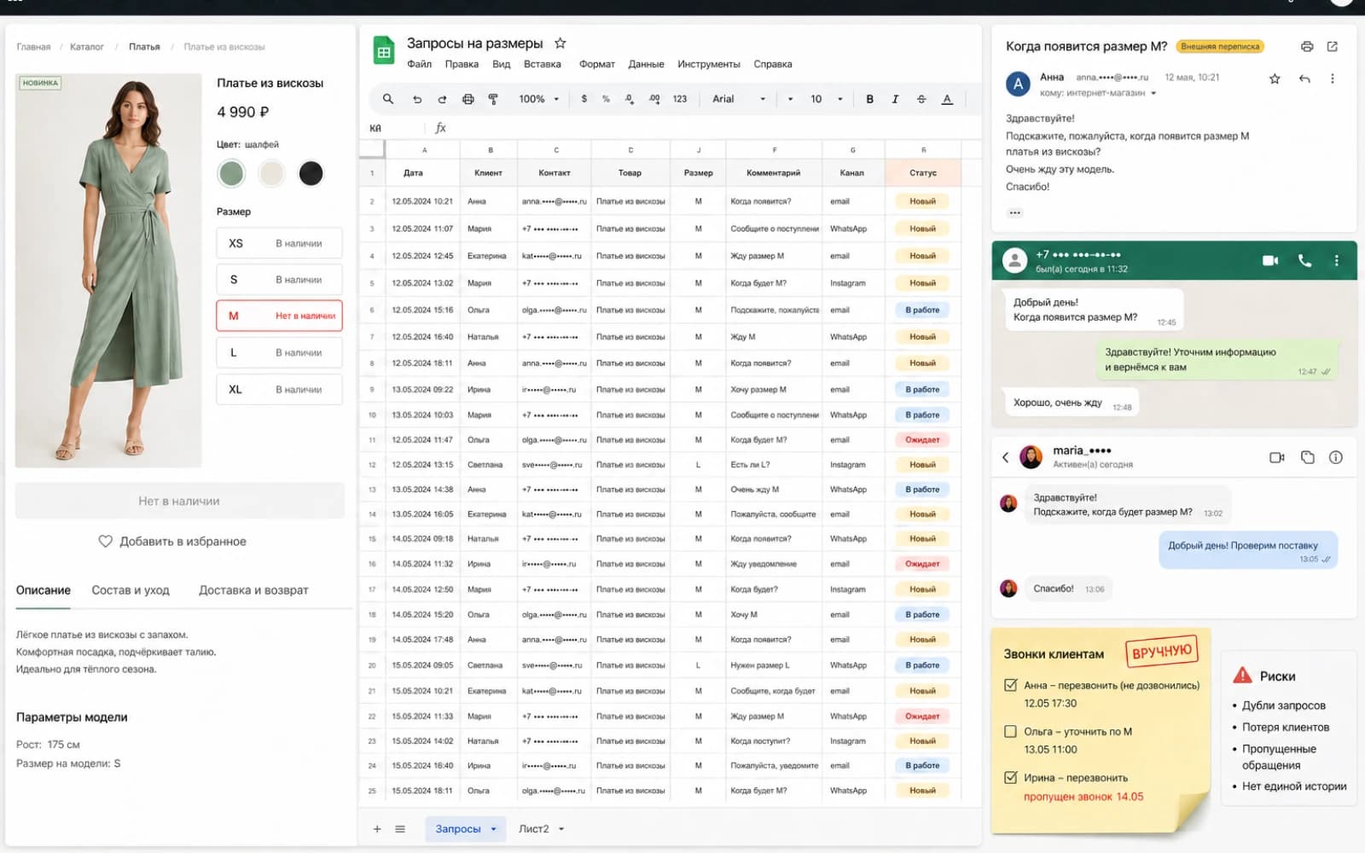The width and height of the screenshot is (1365, 853).
Task: Toggle strikethrough formatting in Sheets
Action: tap(921, 99)
